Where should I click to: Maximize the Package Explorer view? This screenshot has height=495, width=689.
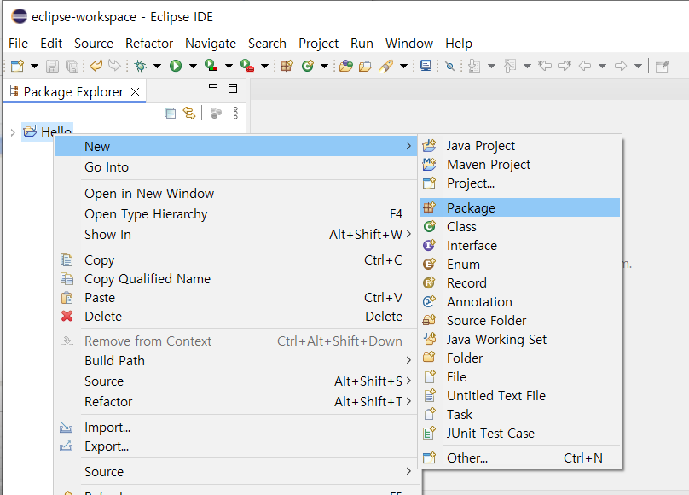click(233, 89)
